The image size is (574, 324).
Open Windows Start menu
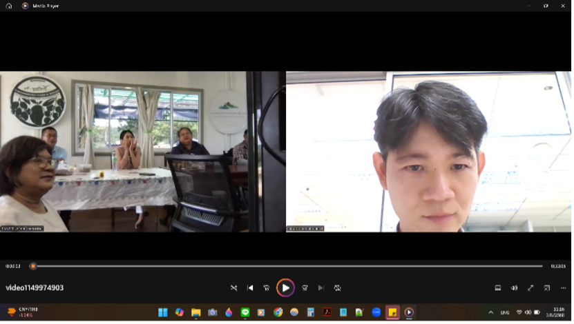click(163, 312)
